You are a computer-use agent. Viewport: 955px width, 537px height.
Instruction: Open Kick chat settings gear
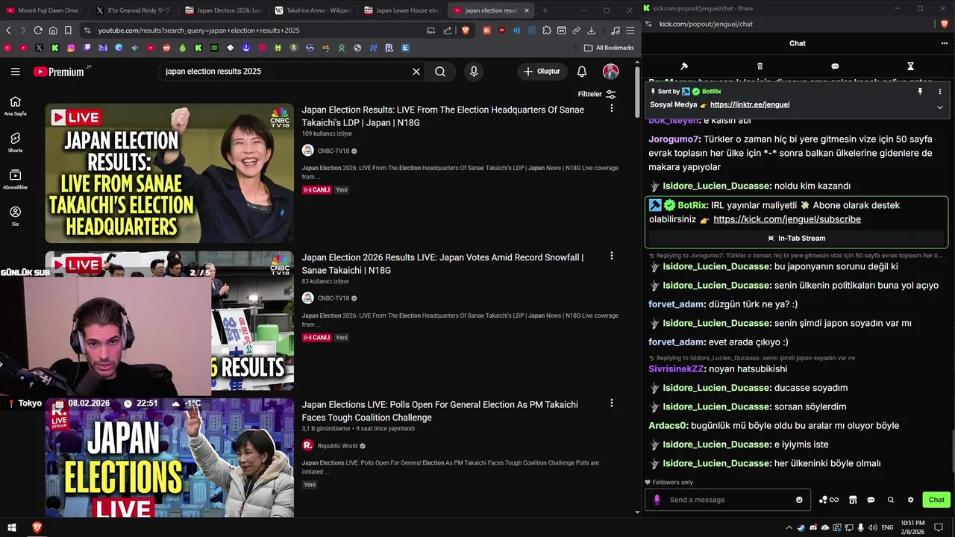click(910, 500)
